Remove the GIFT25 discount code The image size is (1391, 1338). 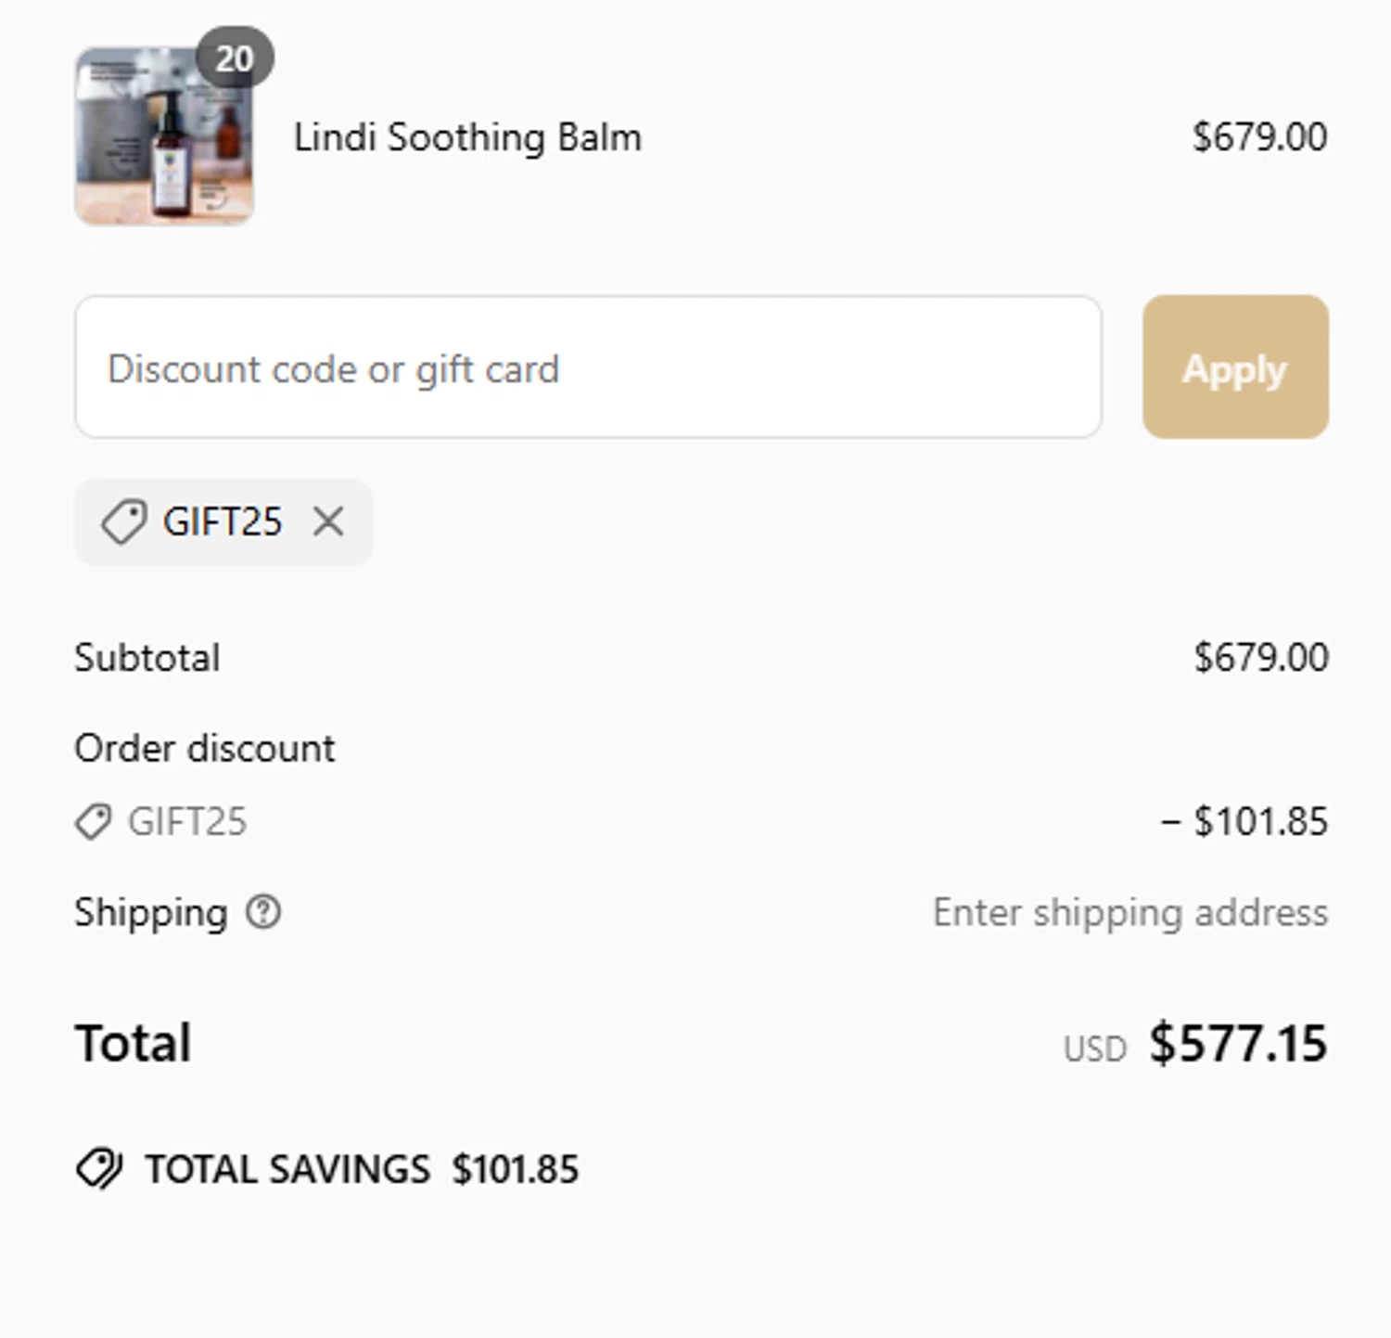coord(328,521)
